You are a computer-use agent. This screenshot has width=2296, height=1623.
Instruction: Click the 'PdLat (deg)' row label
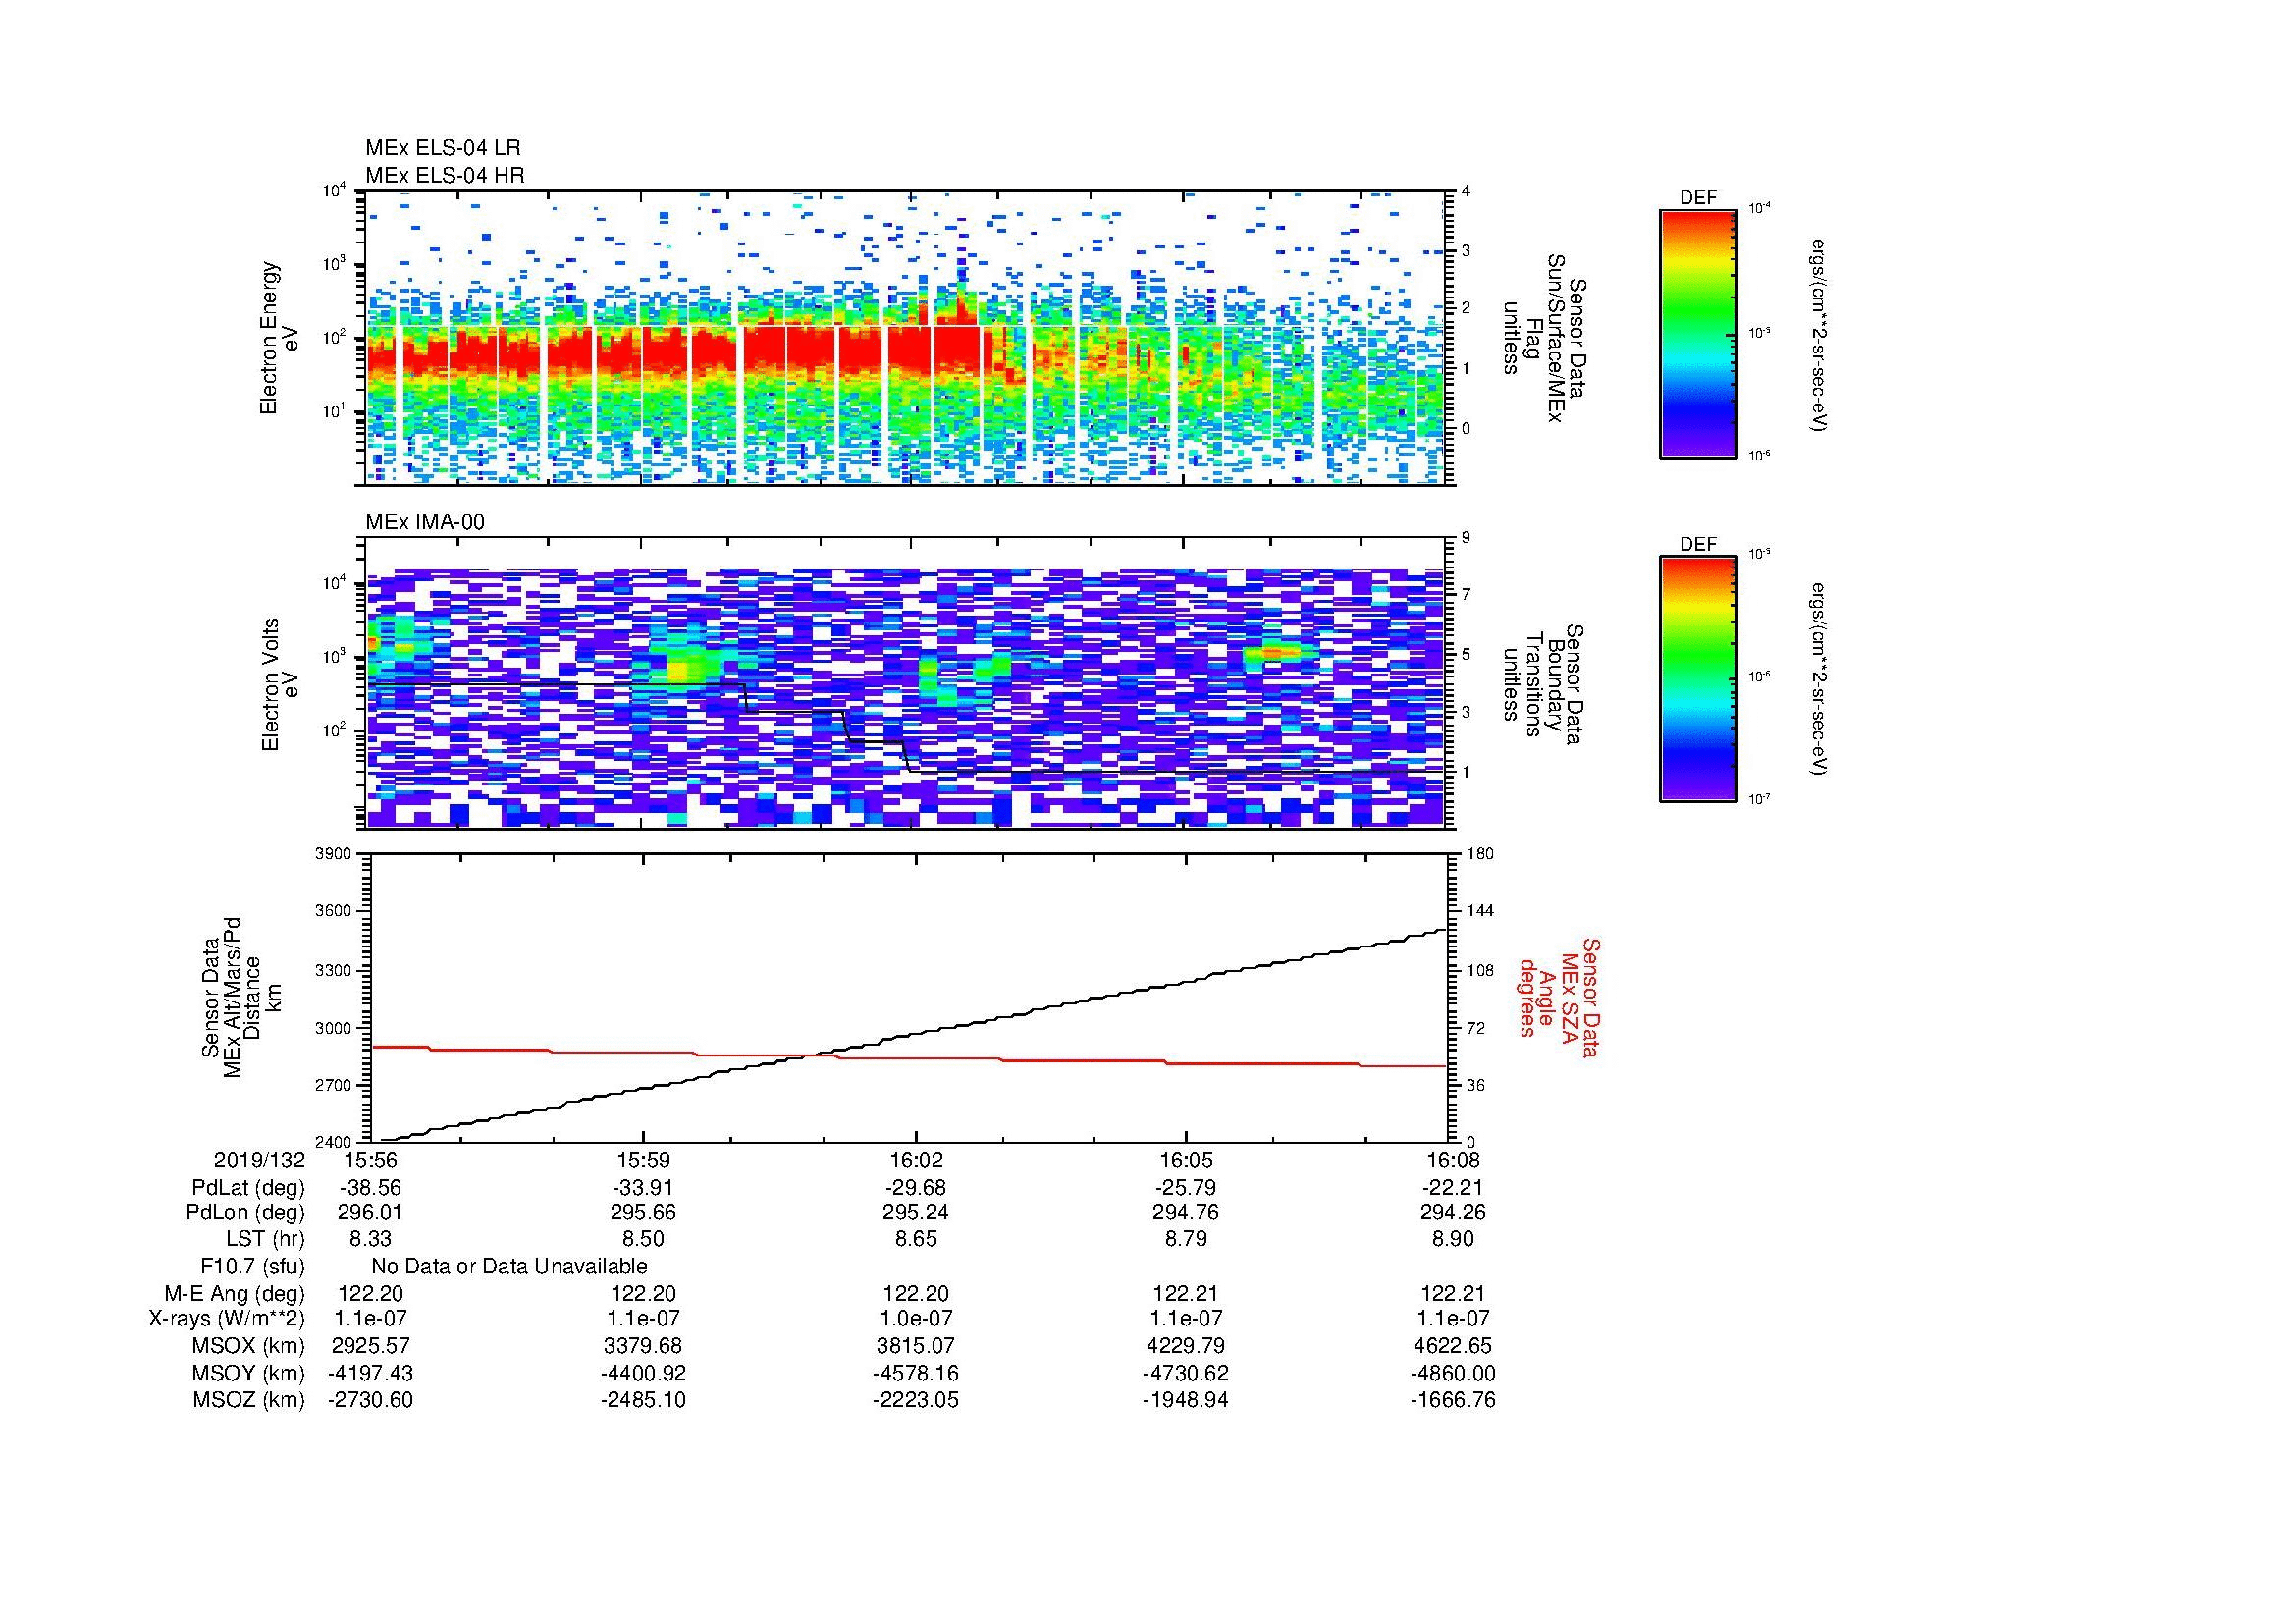pyautogui.click(x=248, y=1188)
